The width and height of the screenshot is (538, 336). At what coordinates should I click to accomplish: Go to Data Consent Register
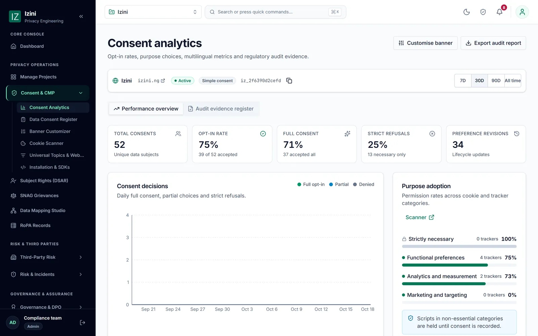click(53, 120)
